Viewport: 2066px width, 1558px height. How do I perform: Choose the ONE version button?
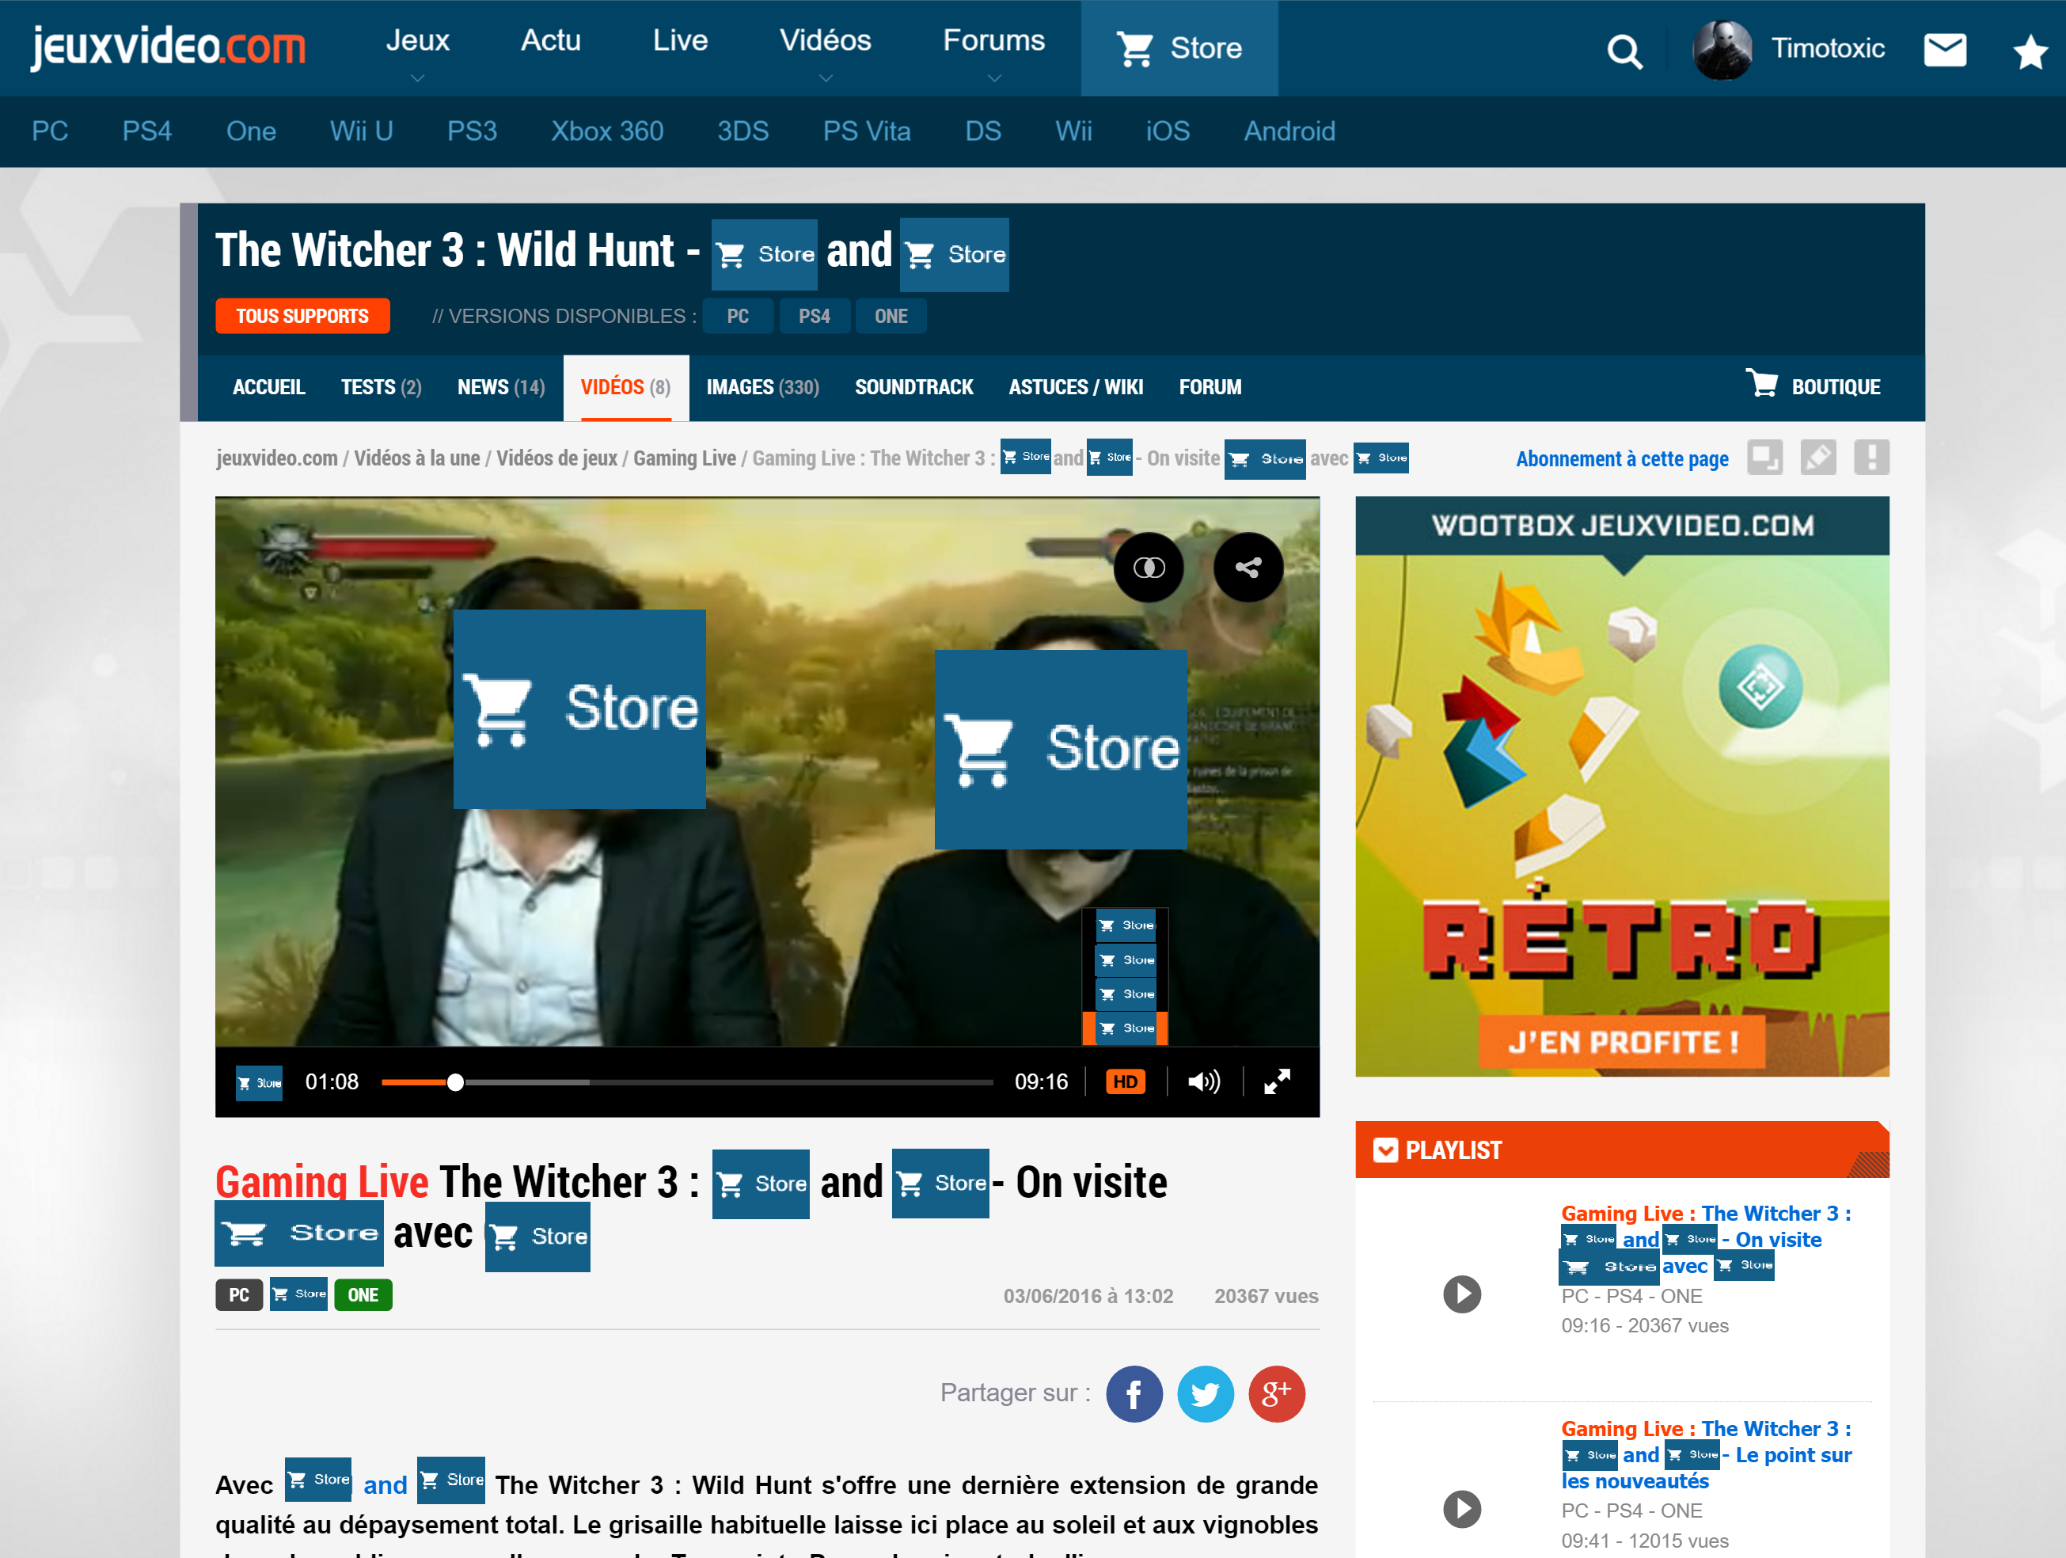tap(890, 316)
